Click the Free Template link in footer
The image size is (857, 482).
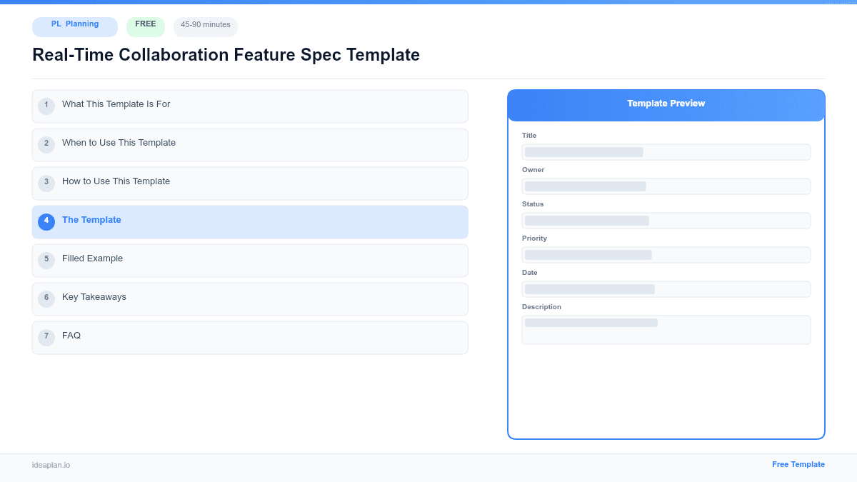pos(798,464)
